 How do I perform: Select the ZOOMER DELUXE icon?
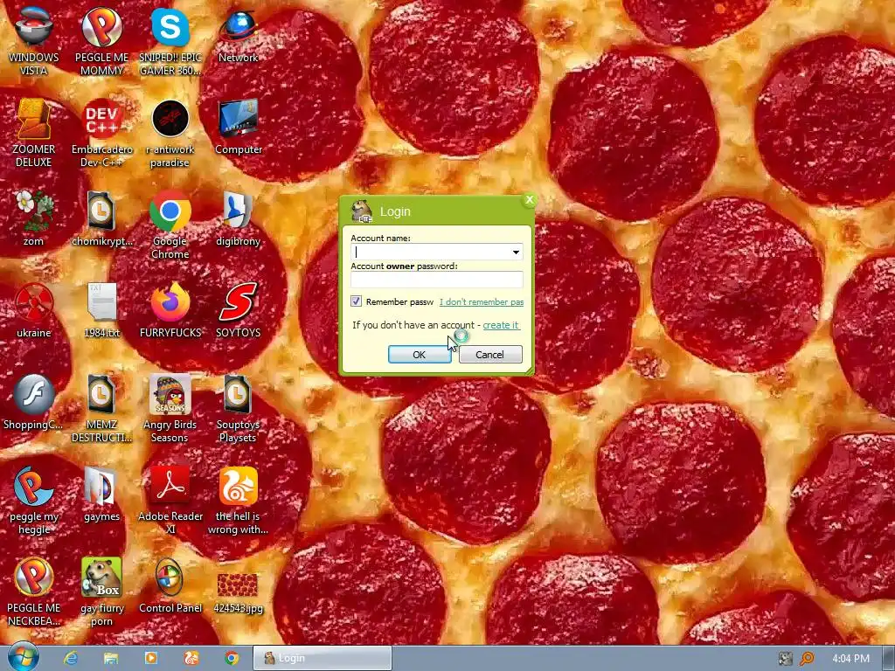(33, 133)
